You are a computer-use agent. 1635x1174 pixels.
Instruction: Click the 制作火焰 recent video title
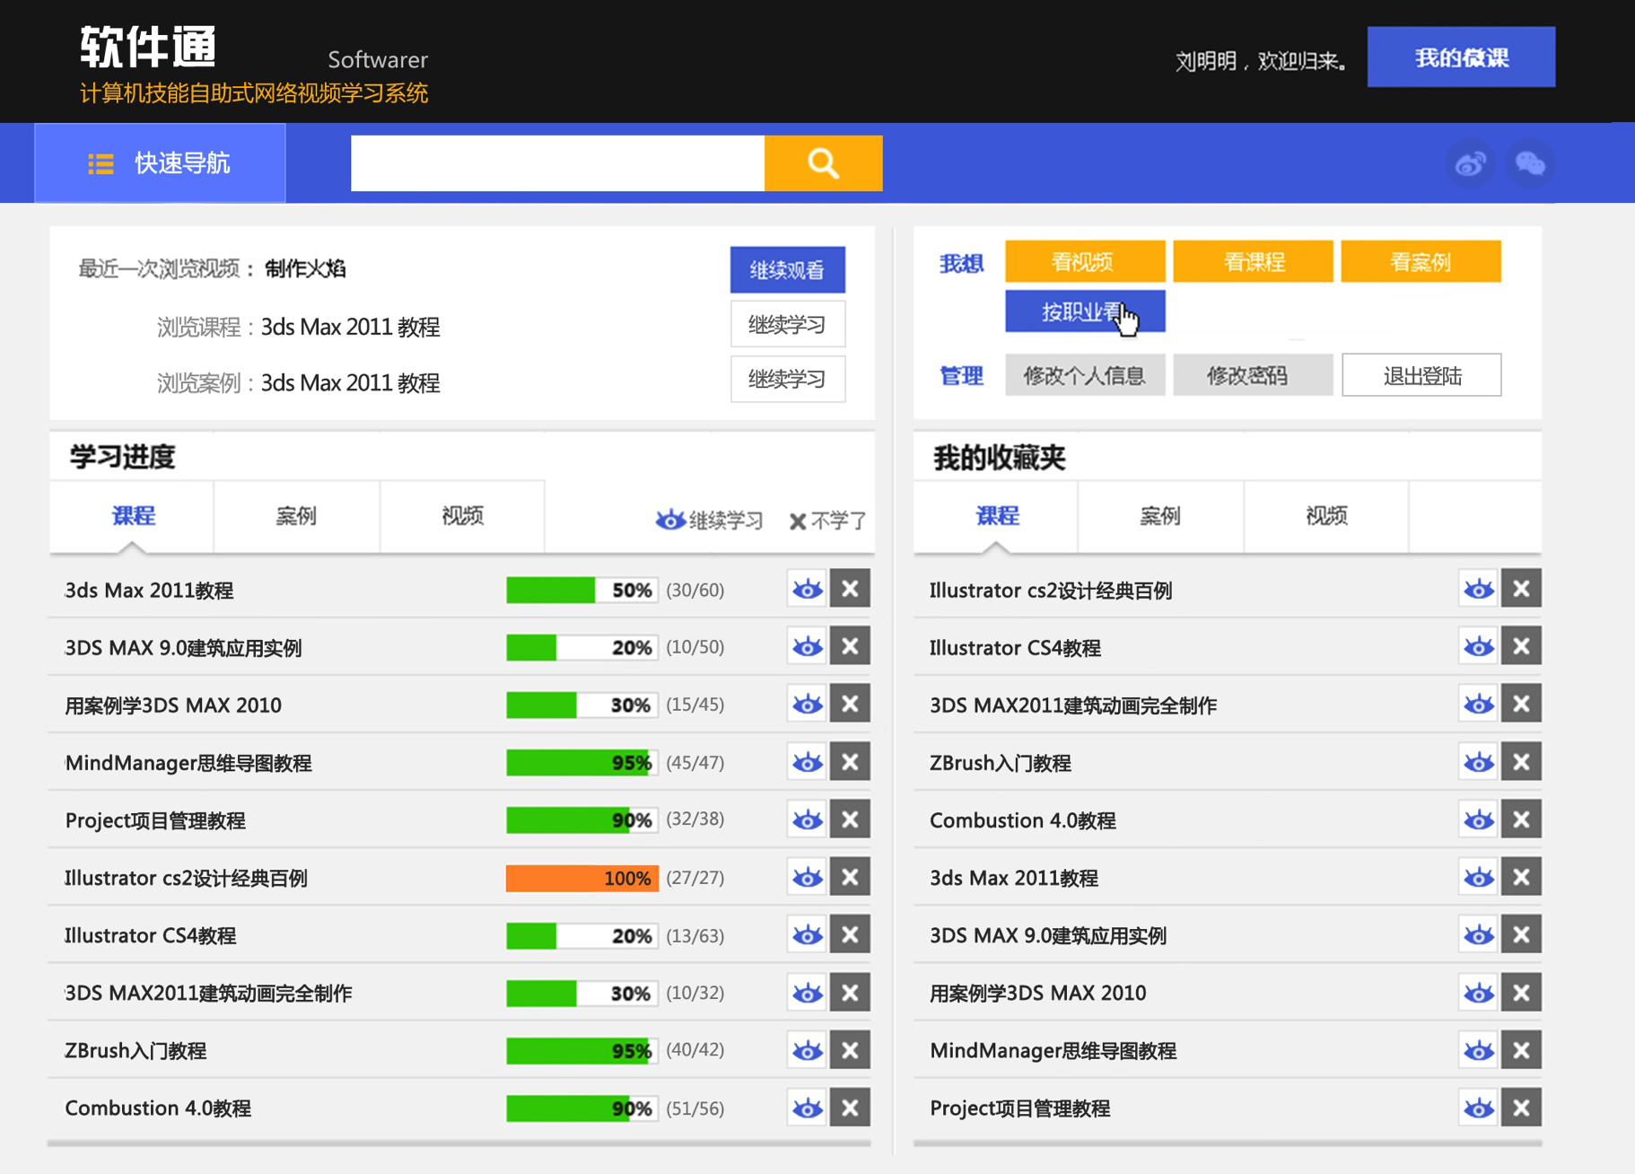point(305,269)
